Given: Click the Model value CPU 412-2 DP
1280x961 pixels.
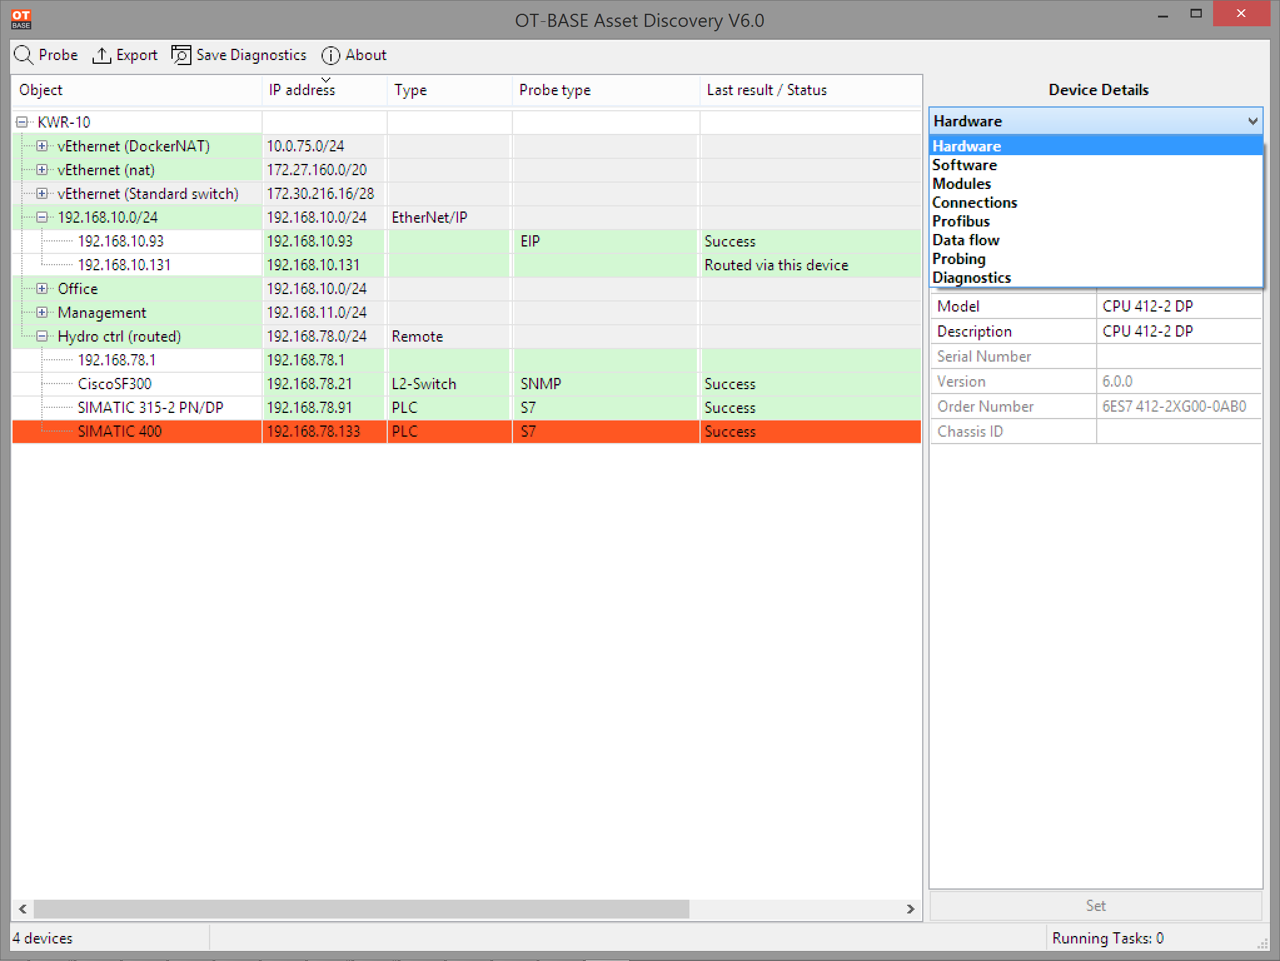Looking at the screenshot, I should click(1179, 306).
